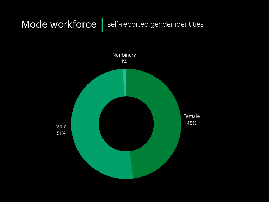Click the 1% percentage value
This screenshot has height=202, width=269.
[124, 62]
